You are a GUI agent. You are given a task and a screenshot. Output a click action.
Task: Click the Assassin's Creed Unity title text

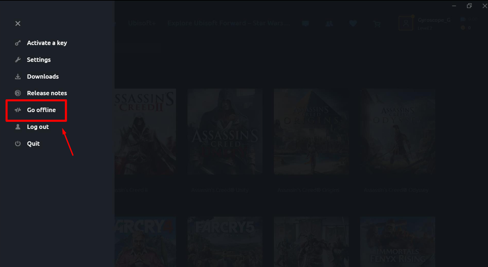click(220, 190)
